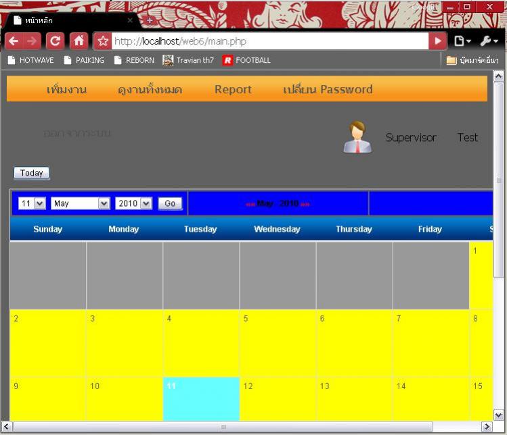The width and height of the screenshot is (507, 435).
Task: Select calendar day 13
Action: point(355,399)
